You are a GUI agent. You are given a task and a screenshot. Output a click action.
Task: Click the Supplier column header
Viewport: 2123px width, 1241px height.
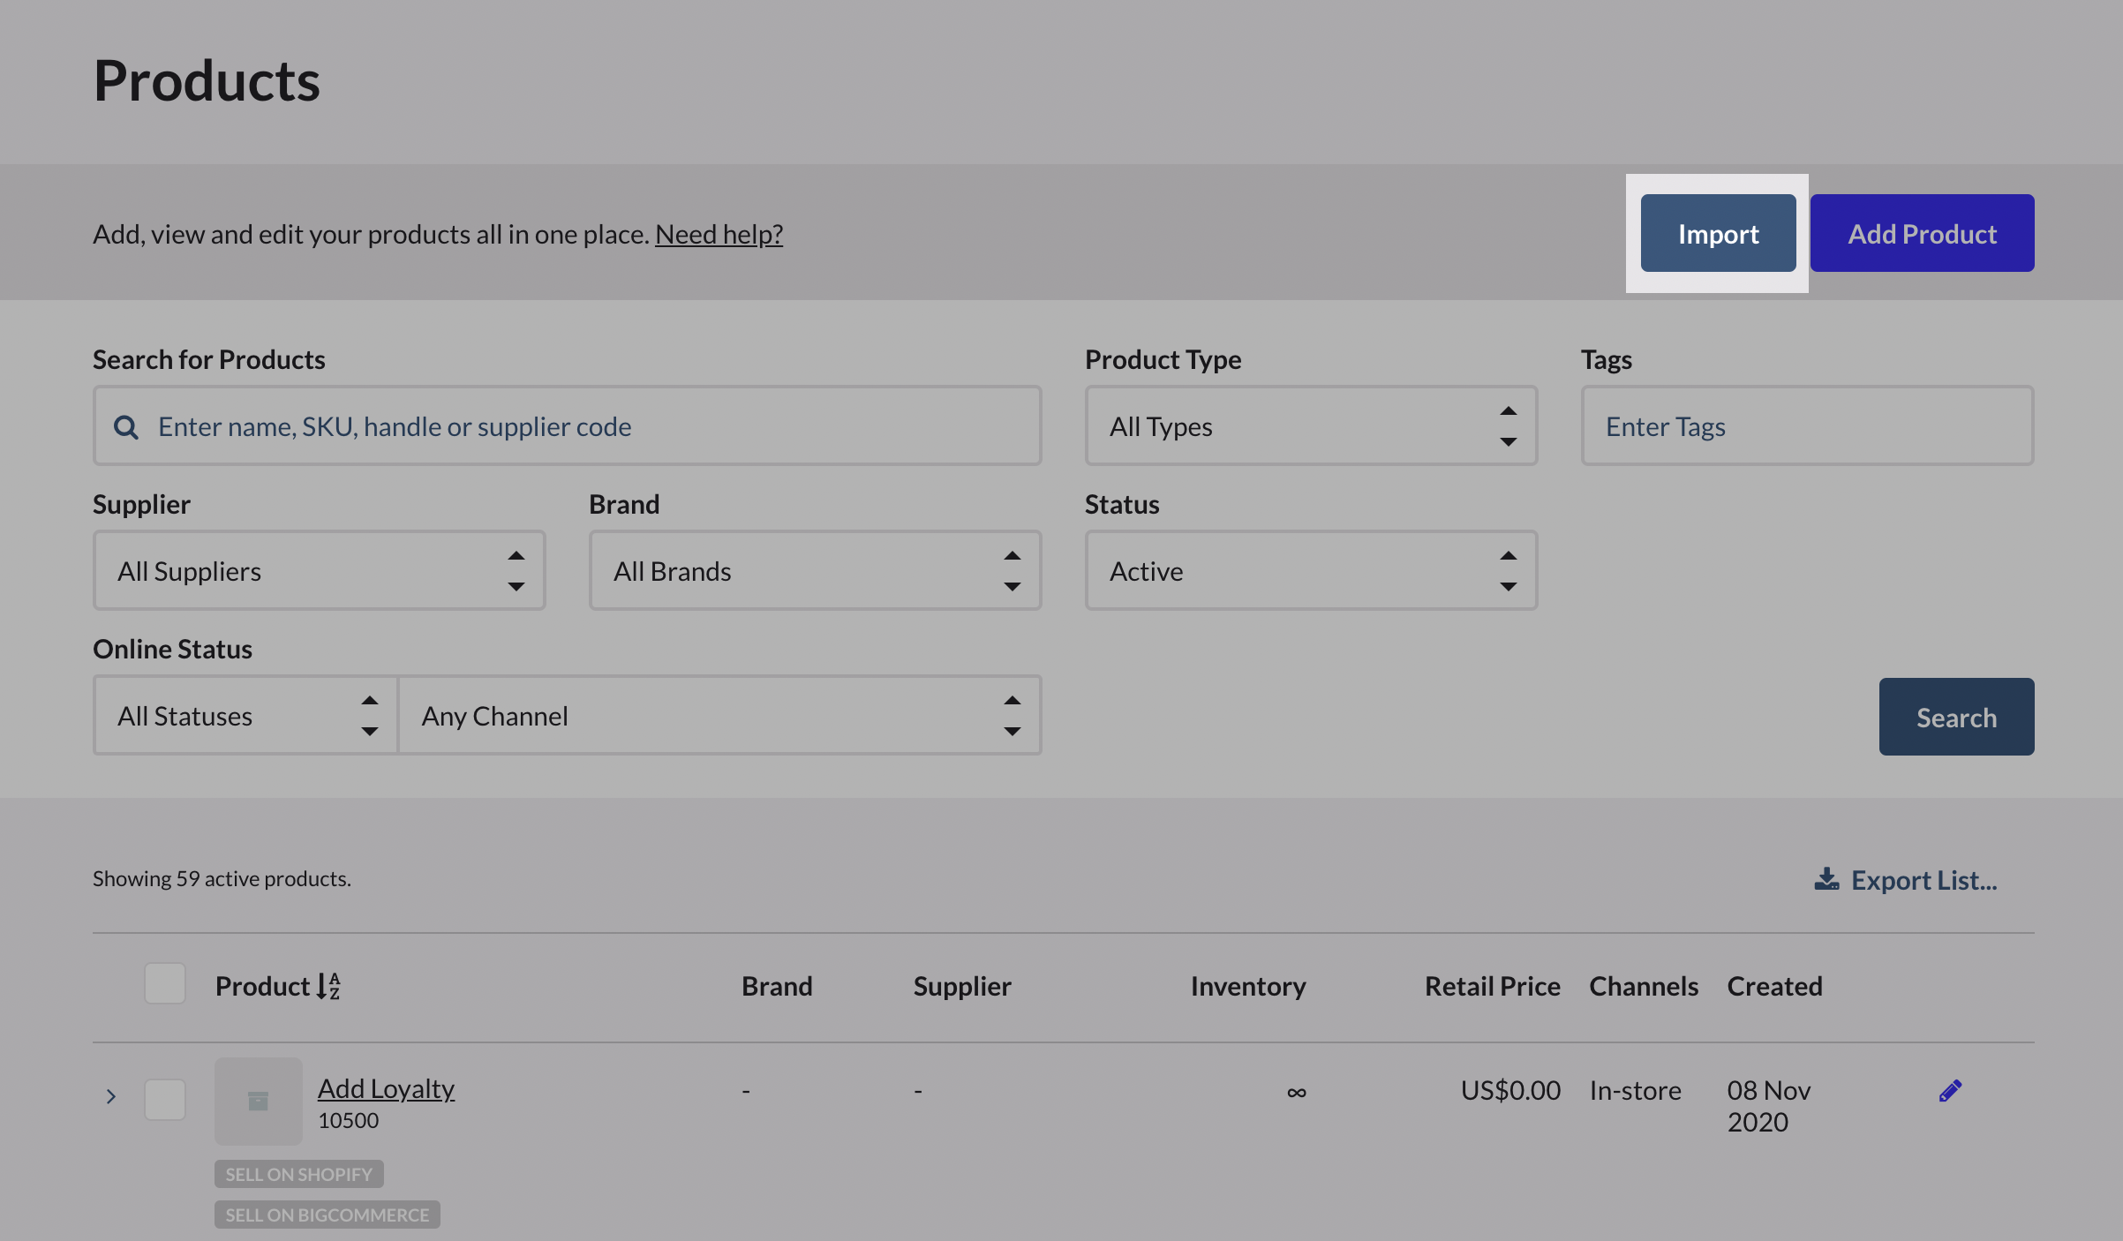pyautogui.click(x=962, y=986)
